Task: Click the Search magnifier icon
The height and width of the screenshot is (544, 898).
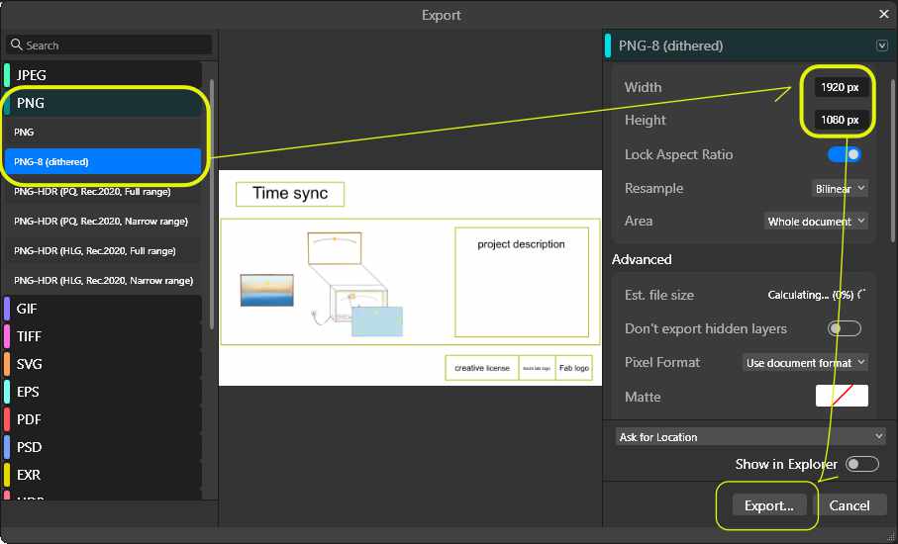Action: click(x=17, y=45)
